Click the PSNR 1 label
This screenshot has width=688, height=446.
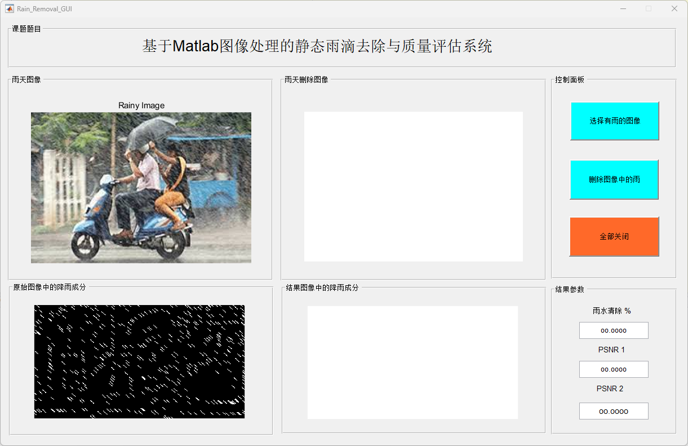tap(611, 350)
